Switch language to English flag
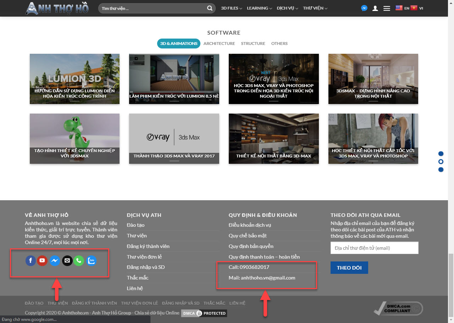 (x=399, y=8)
